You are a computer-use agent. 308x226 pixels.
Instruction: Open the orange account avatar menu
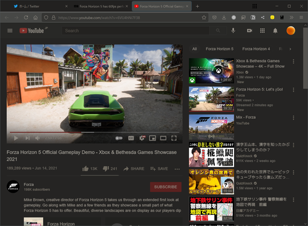tap(291, 31)
